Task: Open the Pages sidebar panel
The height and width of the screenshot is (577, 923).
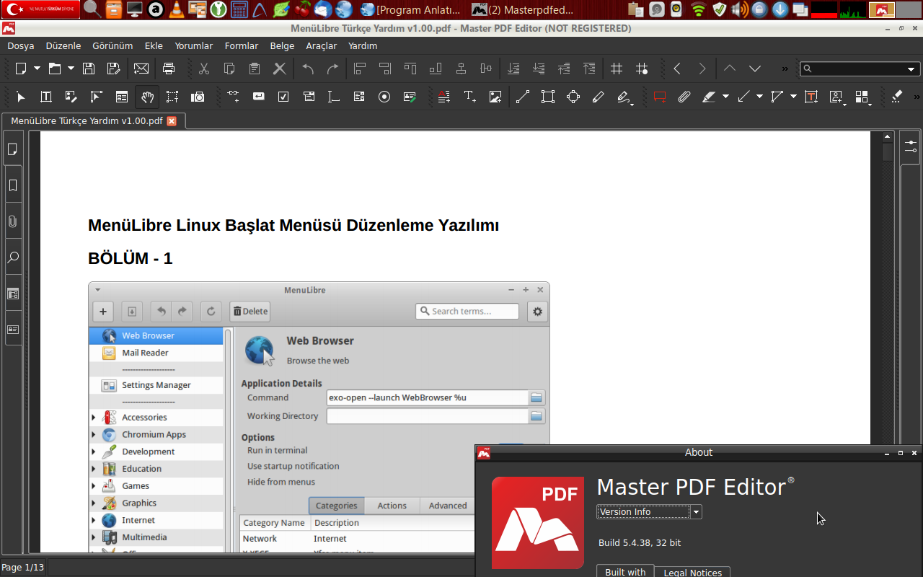Action: [x=12, y=149]
